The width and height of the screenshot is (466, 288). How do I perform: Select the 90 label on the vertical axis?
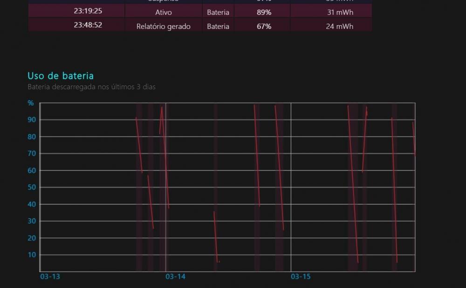[x=32, y=119]
